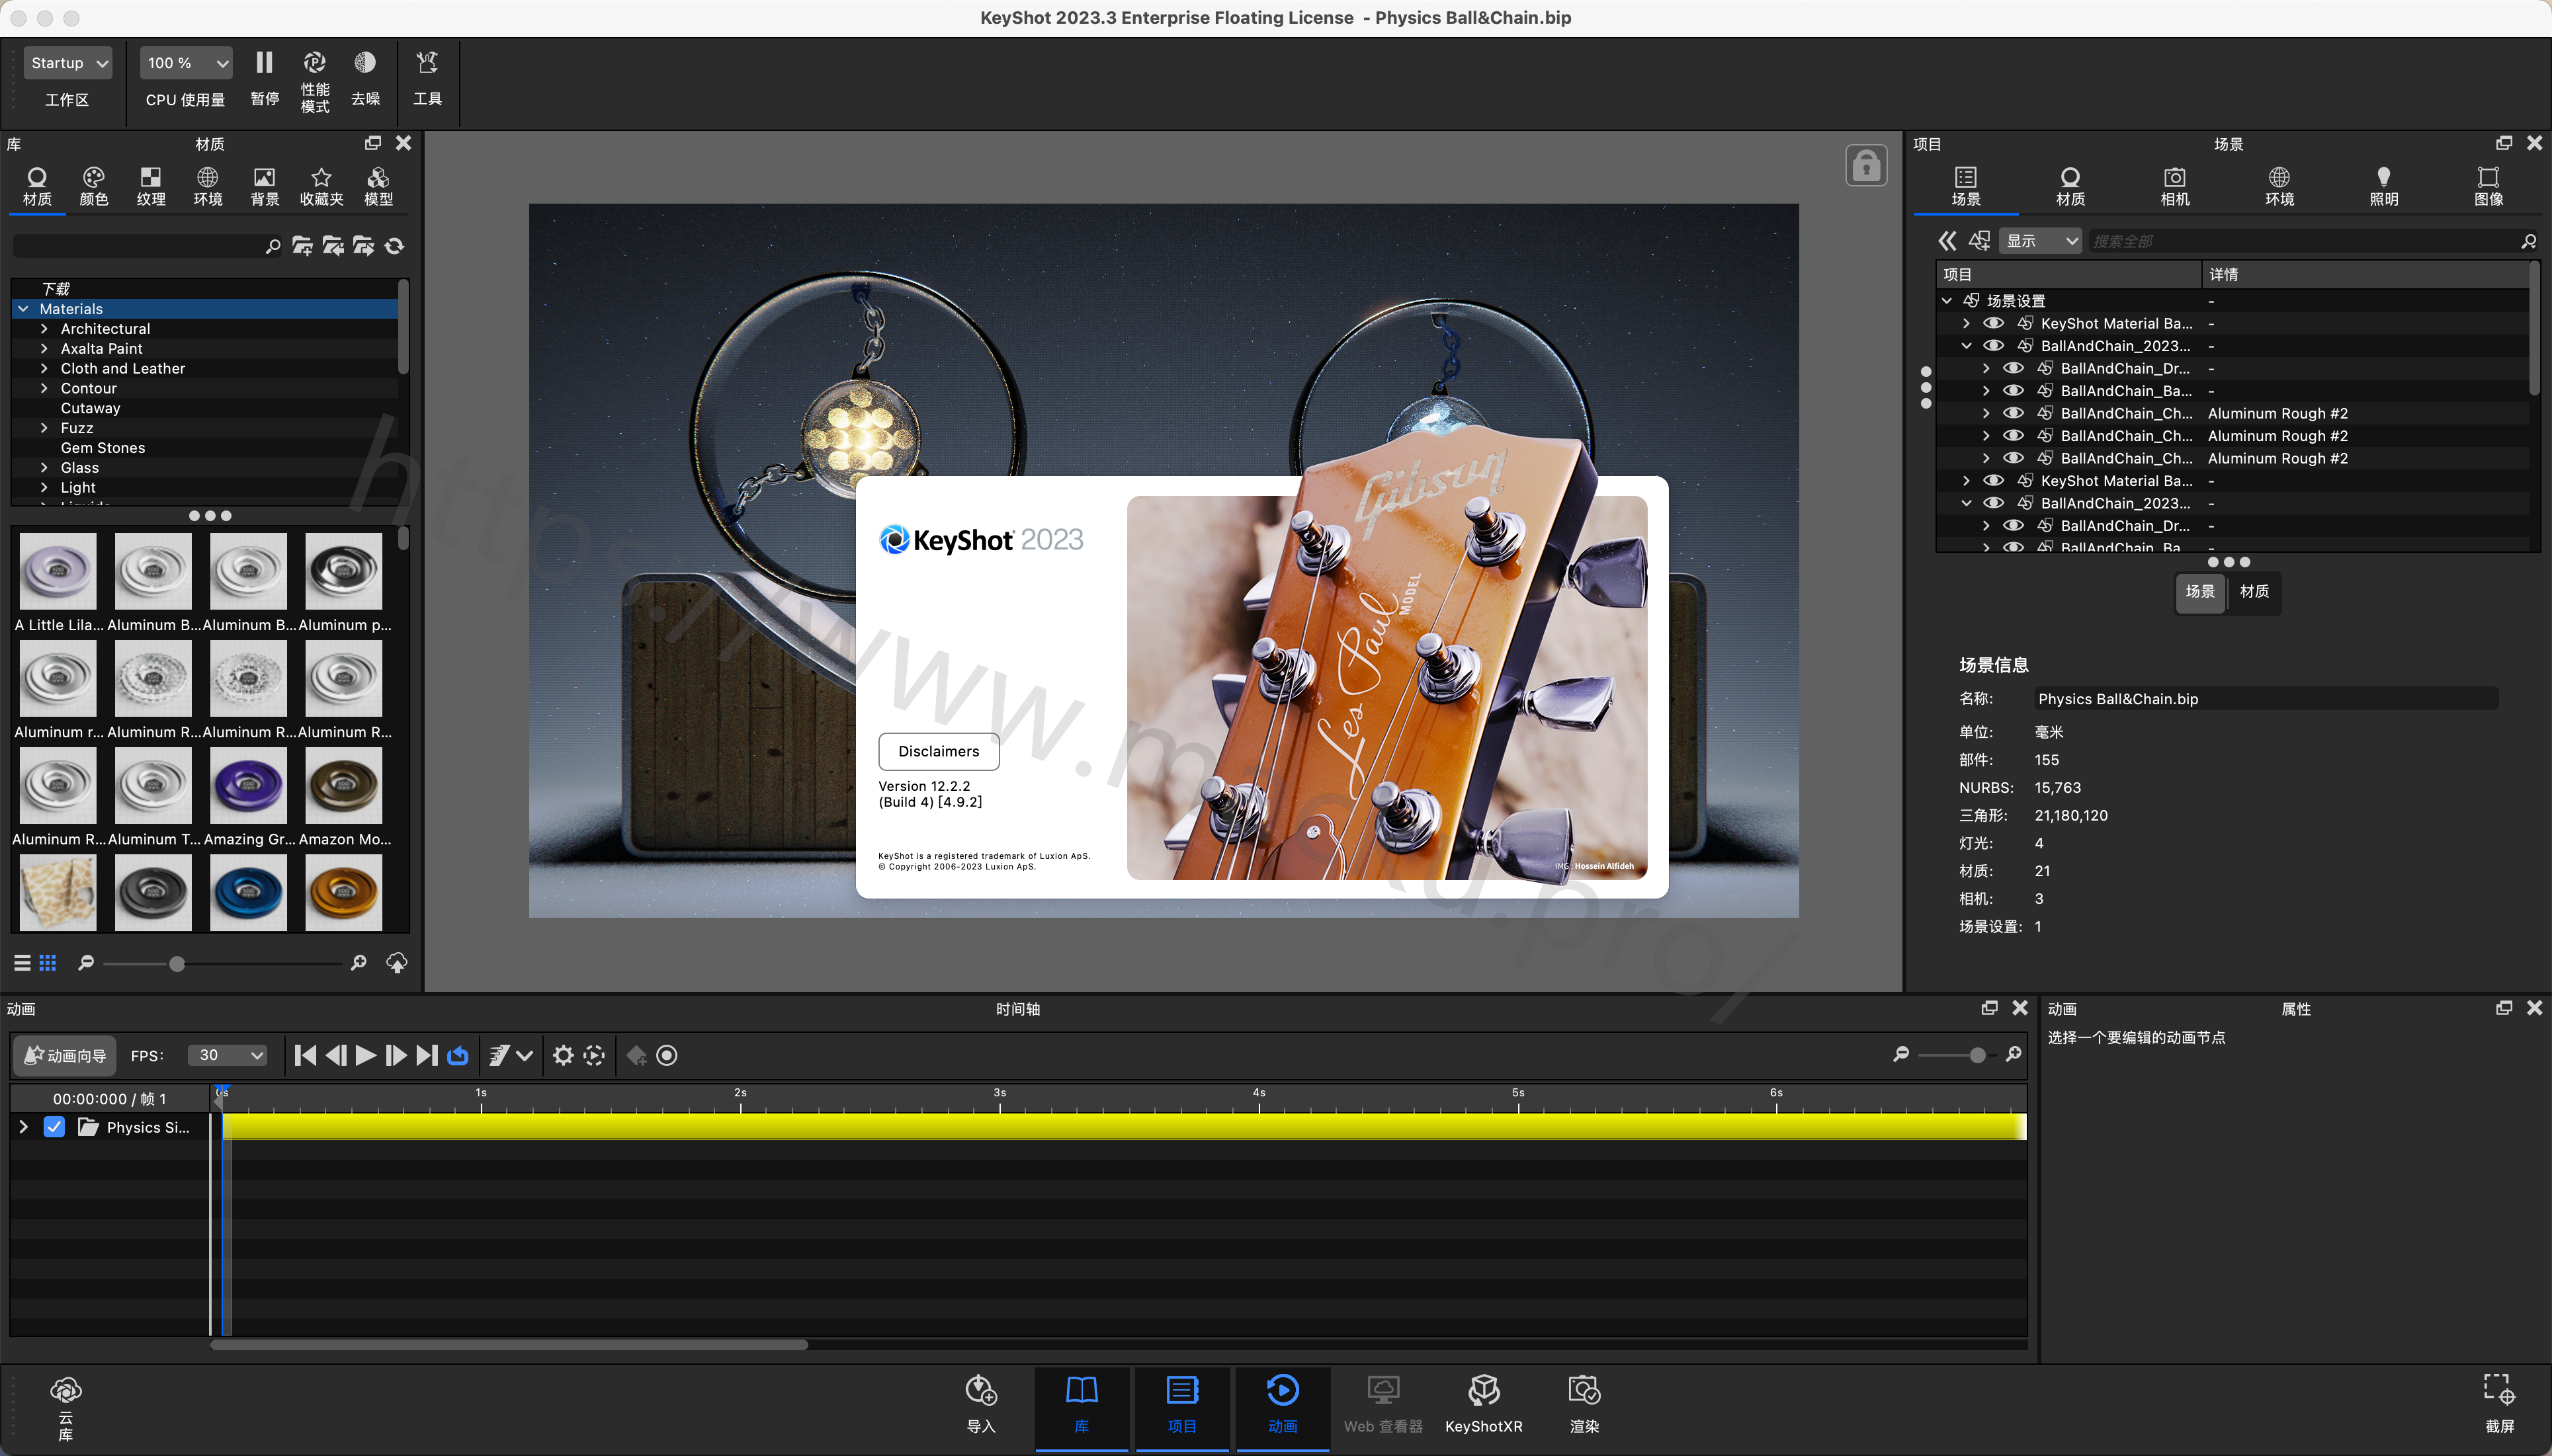Adjust timeline zoom slider
Screen dimensions: 2552x1456
[x=1977, y=1055]
